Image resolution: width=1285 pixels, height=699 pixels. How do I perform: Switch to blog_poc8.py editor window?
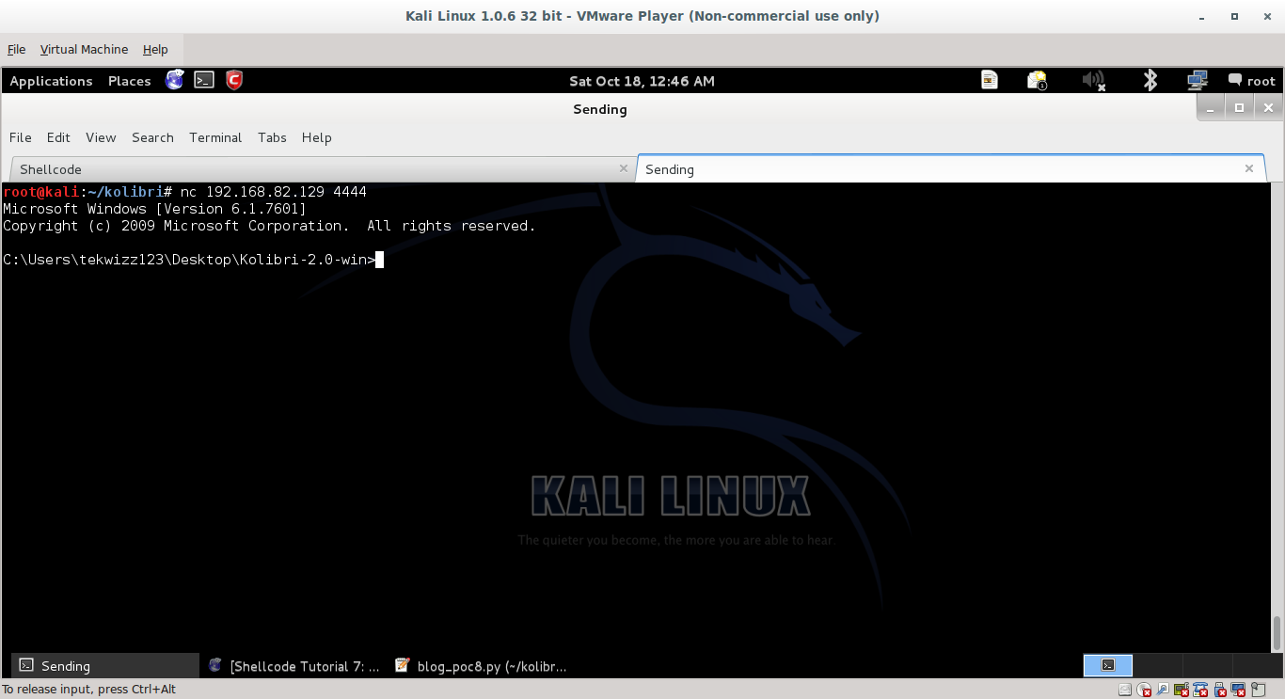click(482, 666)
